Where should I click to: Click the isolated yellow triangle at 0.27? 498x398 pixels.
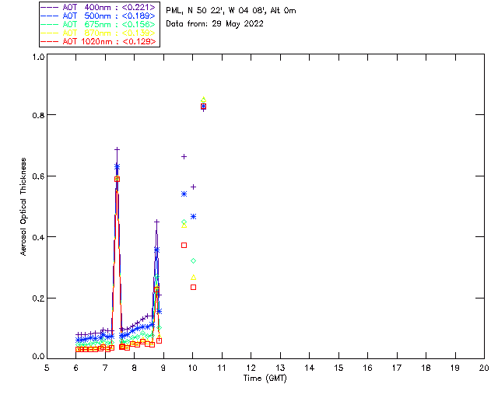click(193, 278)
